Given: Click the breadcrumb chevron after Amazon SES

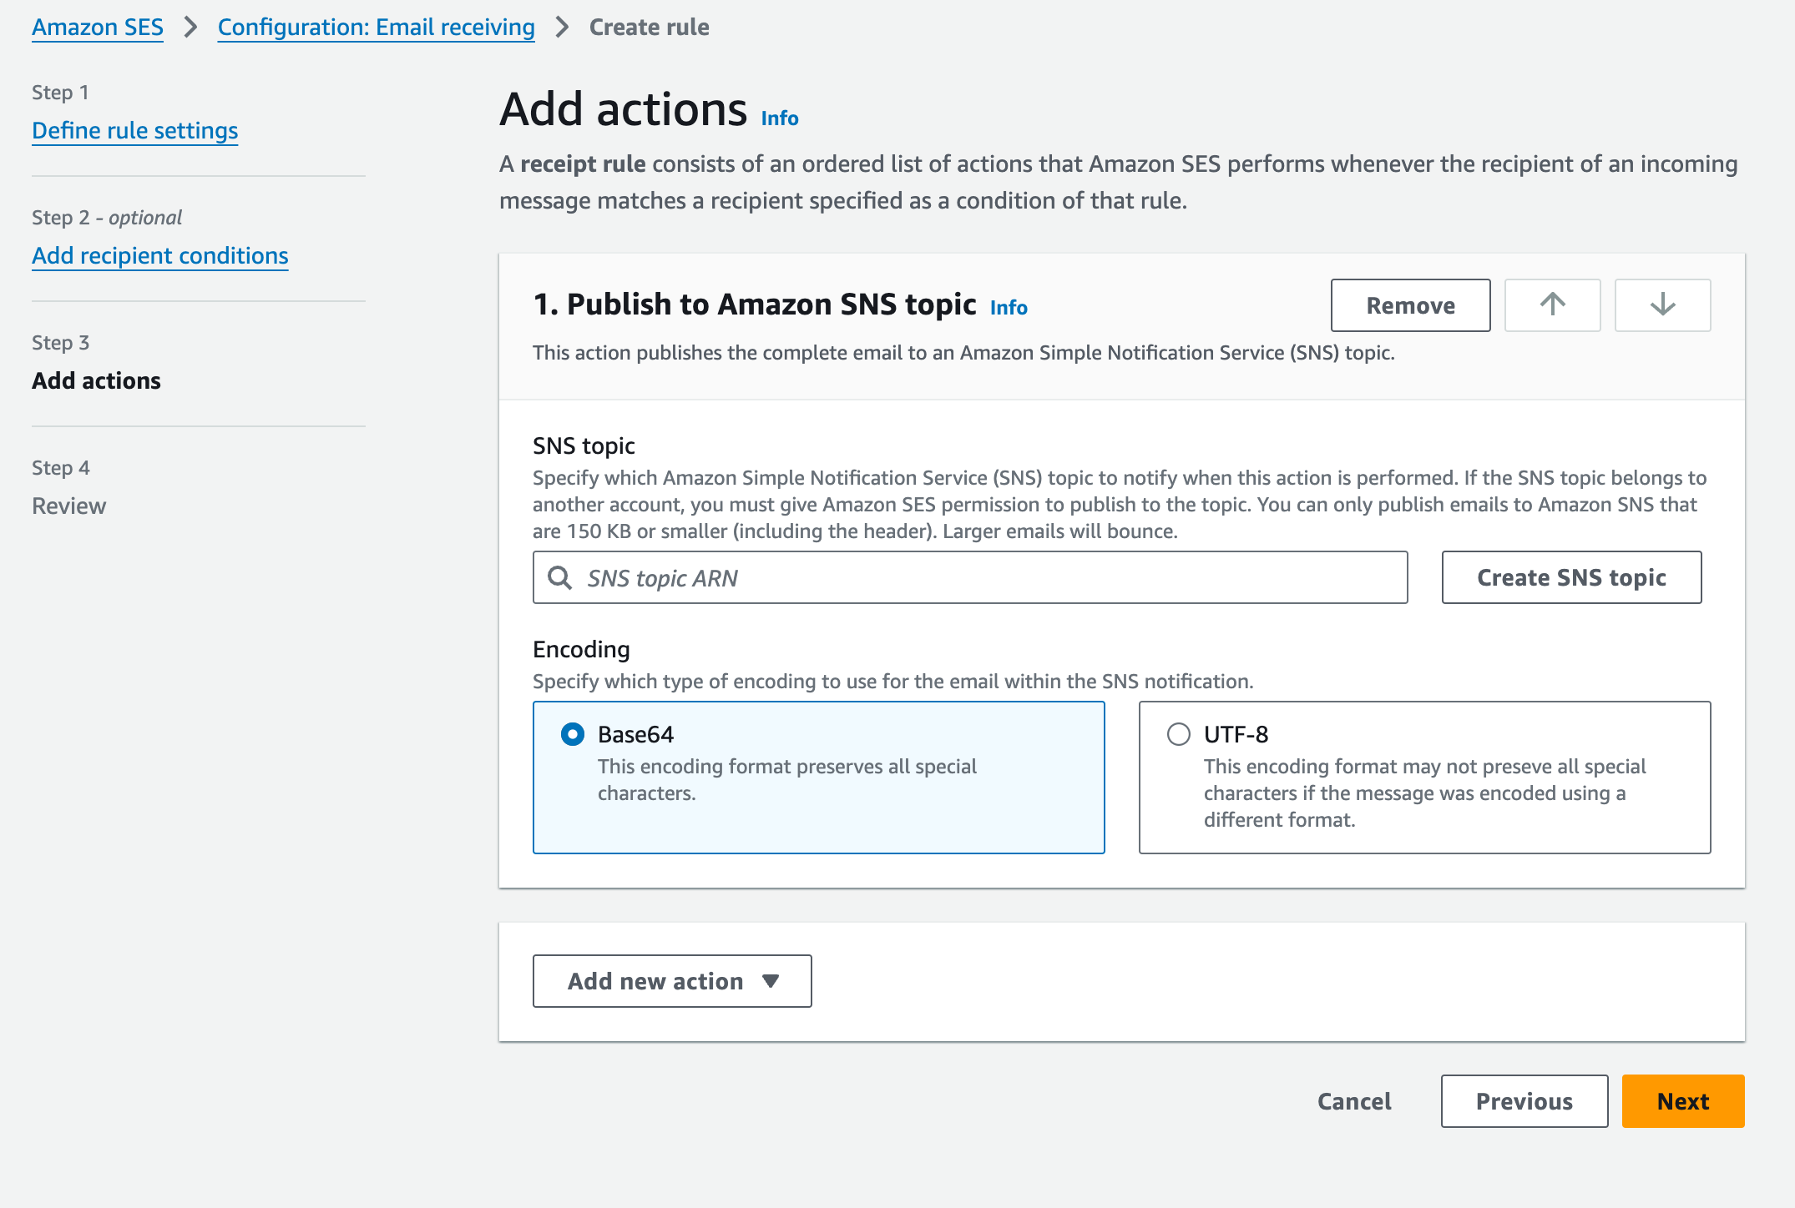Looking at the screenshot, I should 190,27.
